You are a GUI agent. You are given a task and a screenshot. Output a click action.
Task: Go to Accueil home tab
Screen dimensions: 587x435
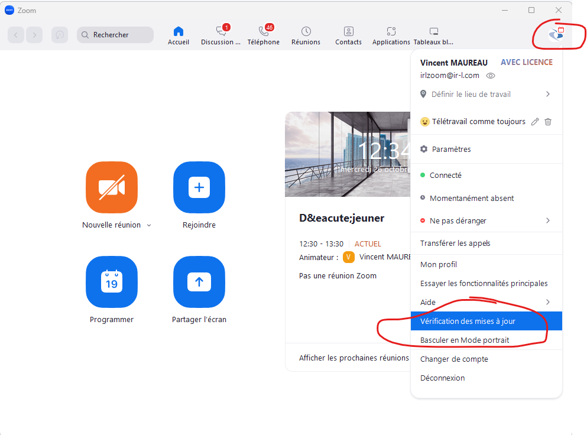tap(178, 35)
